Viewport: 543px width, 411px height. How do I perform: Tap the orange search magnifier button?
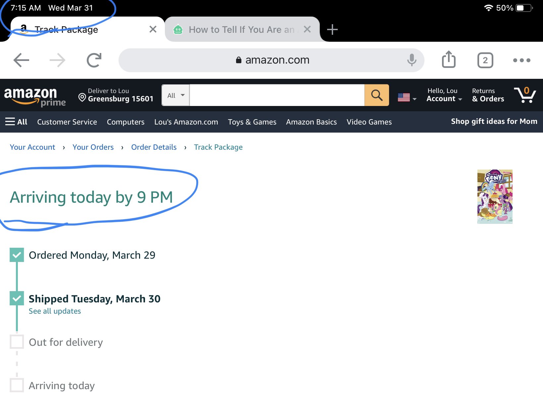[x=377, y=95]
